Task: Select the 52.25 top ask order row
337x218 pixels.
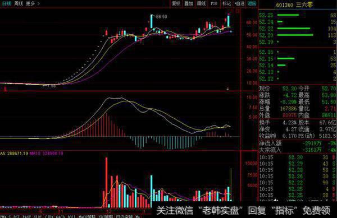Action: click(x=298, y=15)
